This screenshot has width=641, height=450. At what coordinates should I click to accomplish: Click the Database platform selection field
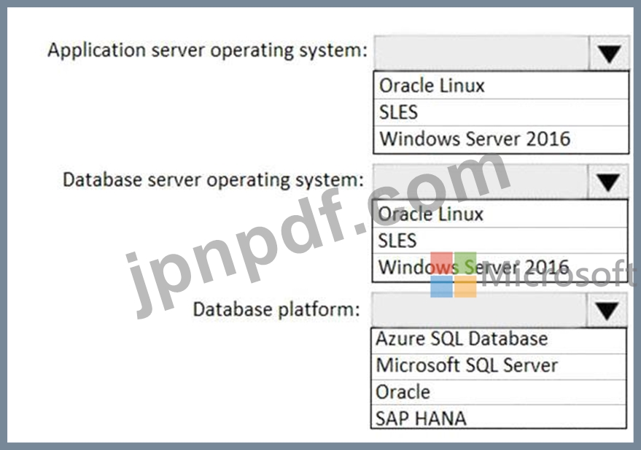480,311
